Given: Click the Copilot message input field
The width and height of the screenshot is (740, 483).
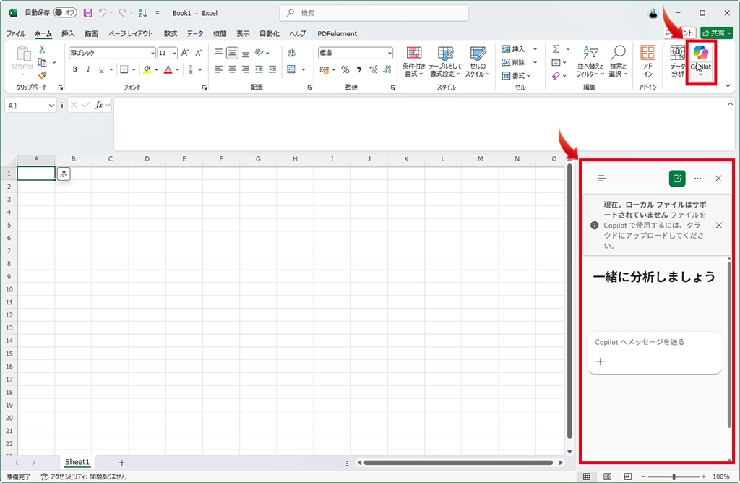Looking at the screenshot, I should coord(654,343).
